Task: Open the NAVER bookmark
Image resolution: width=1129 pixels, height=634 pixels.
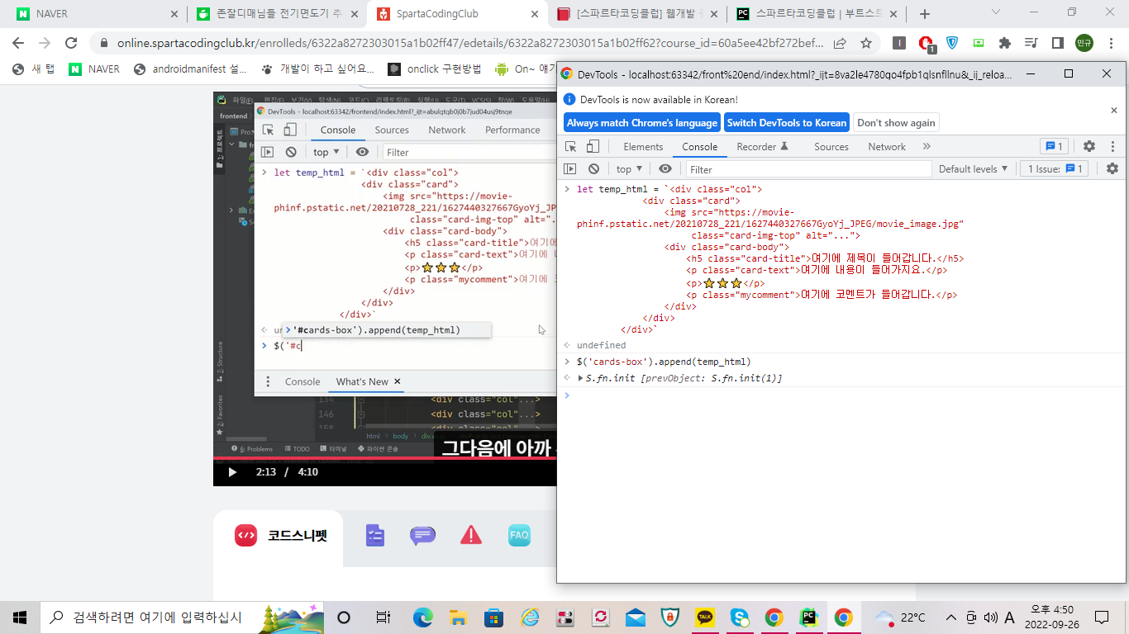Action: [x=94, y=69]
